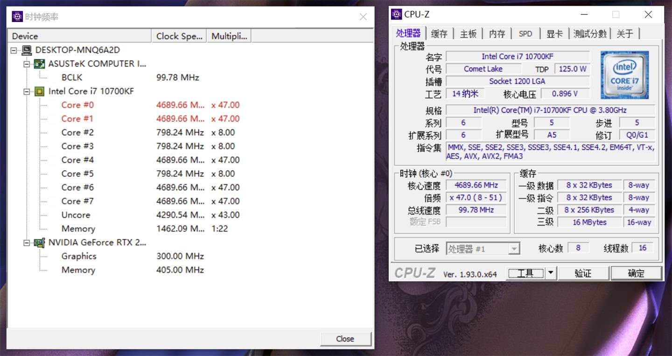Switch to the 缓存 tab
This screenshot has height=356, width=672.
[439, 34]
